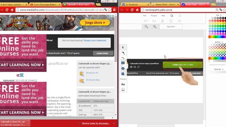Image resolution: width=226 pixels, height=127 pixels.
Task: Open the File menu
Action: 144,16
